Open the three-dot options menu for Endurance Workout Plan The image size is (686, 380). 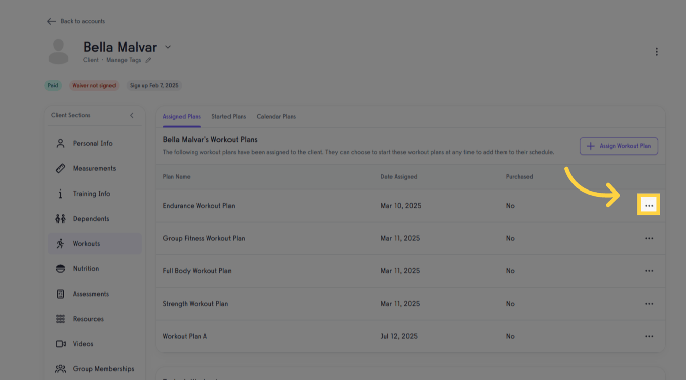649,206
